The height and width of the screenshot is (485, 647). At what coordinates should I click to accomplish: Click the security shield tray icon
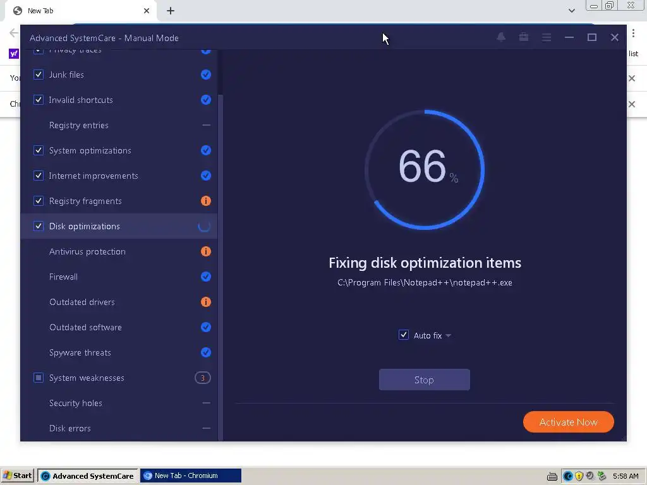point(579,476)
